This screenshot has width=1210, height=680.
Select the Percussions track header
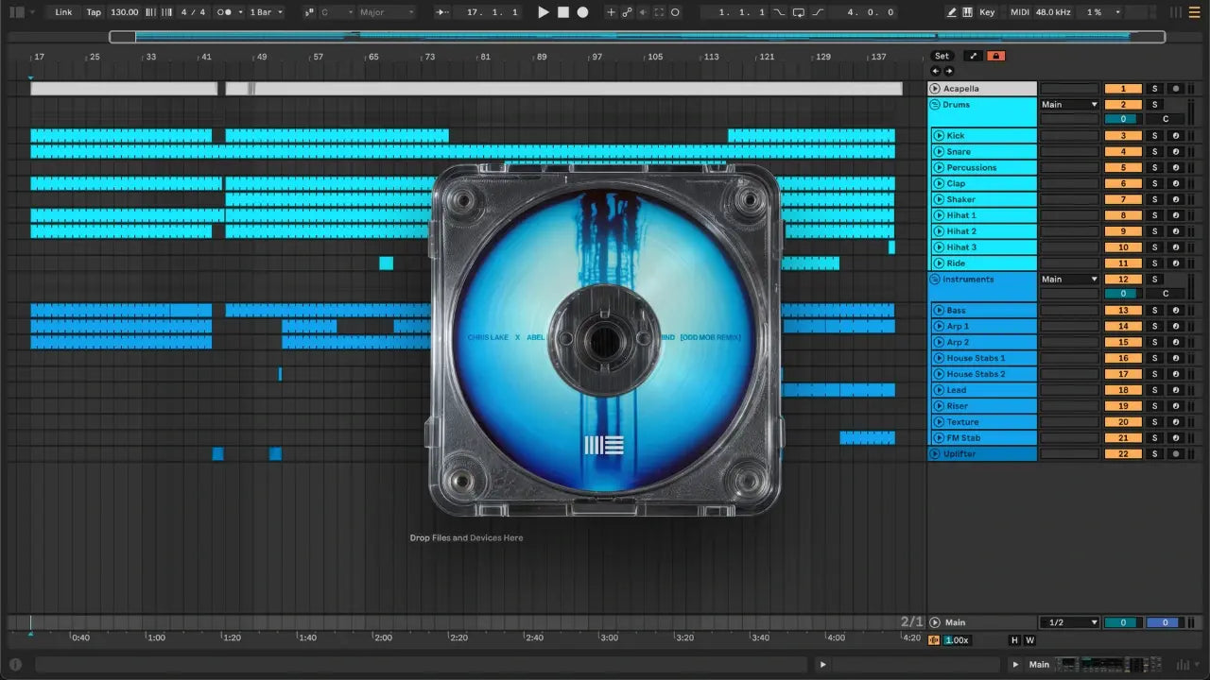984,168
